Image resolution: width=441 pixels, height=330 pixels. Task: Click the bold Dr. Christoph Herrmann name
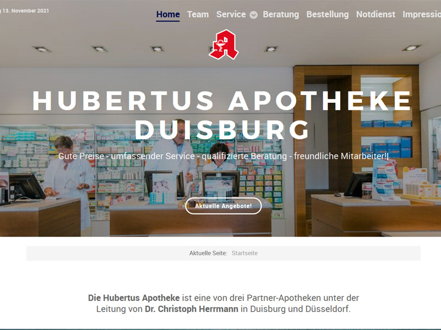(x=192, y=309)
